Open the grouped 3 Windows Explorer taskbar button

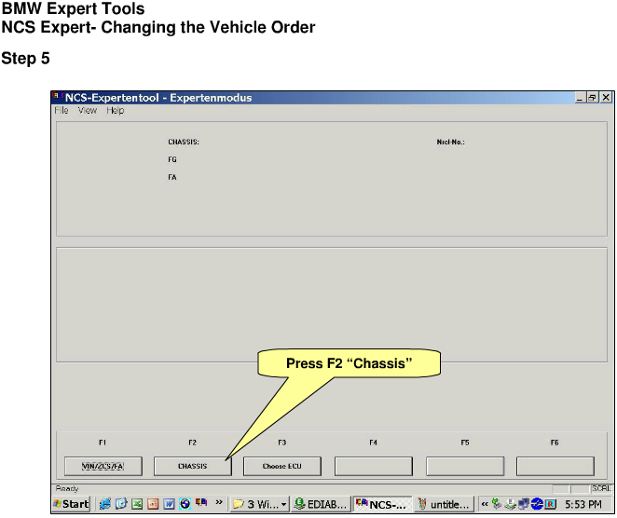point(260,504)
